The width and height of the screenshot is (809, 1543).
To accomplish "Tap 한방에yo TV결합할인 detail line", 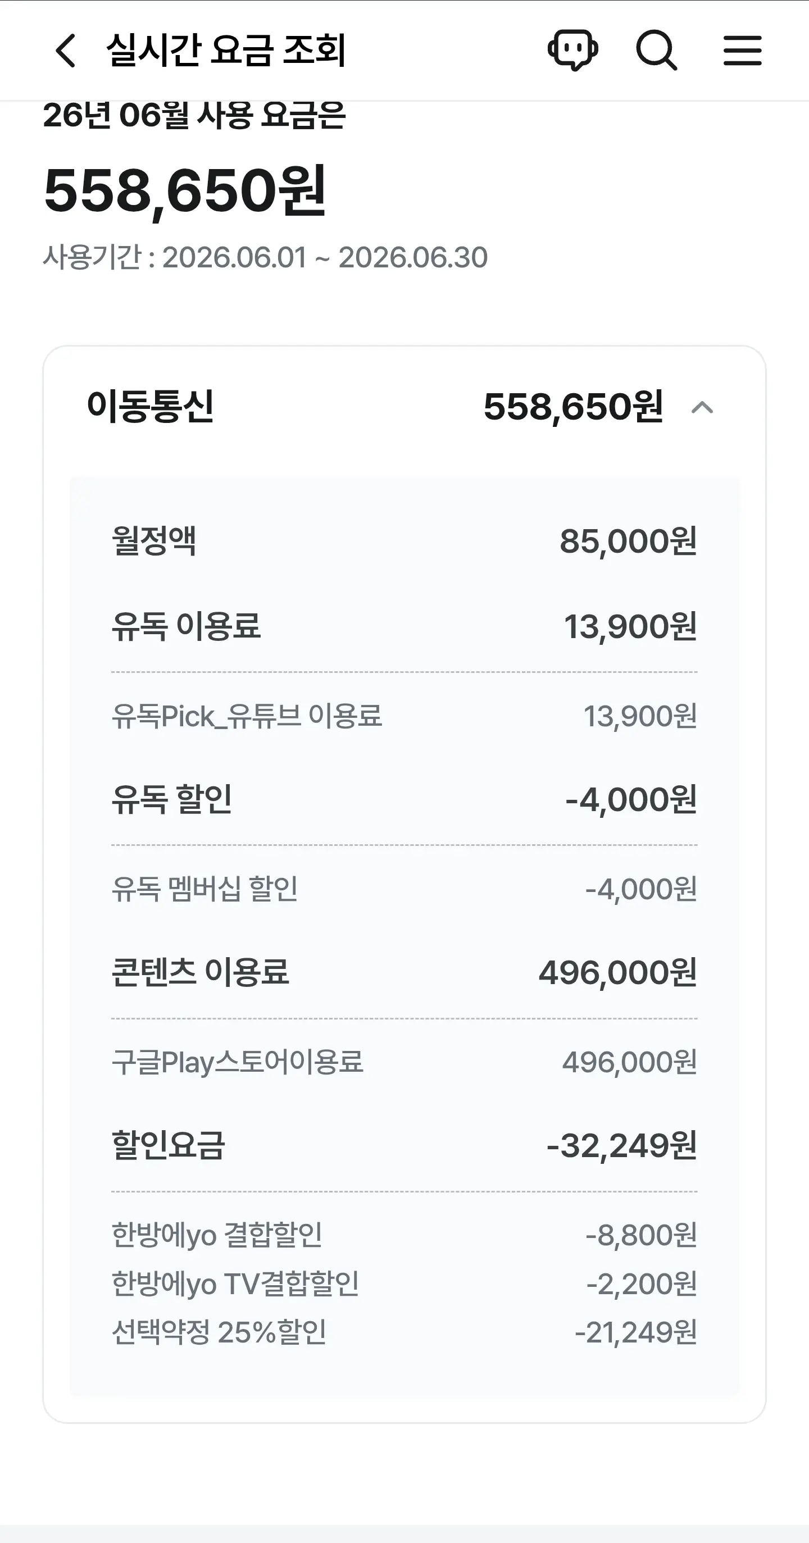I will [x=404, y=1284].
